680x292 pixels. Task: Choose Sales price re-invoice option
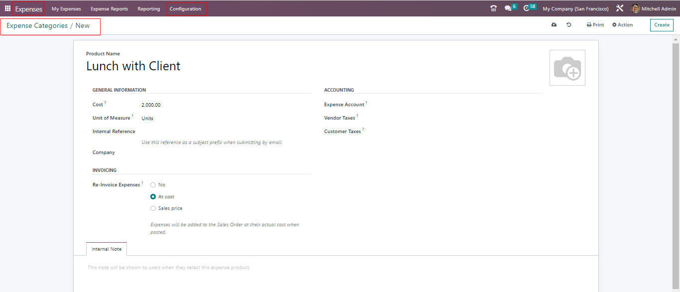pyautogui.click(x=153, y=208)
